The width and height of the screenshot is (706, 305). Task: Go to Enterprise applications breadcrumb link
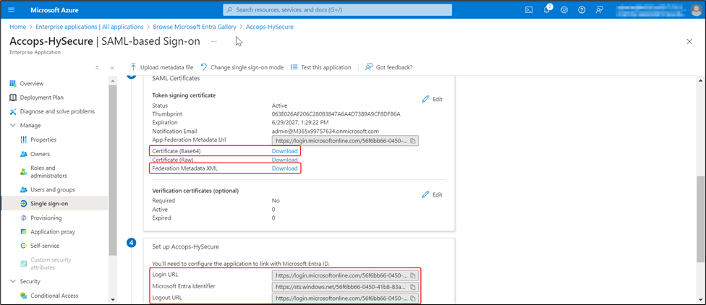(87, 27)
